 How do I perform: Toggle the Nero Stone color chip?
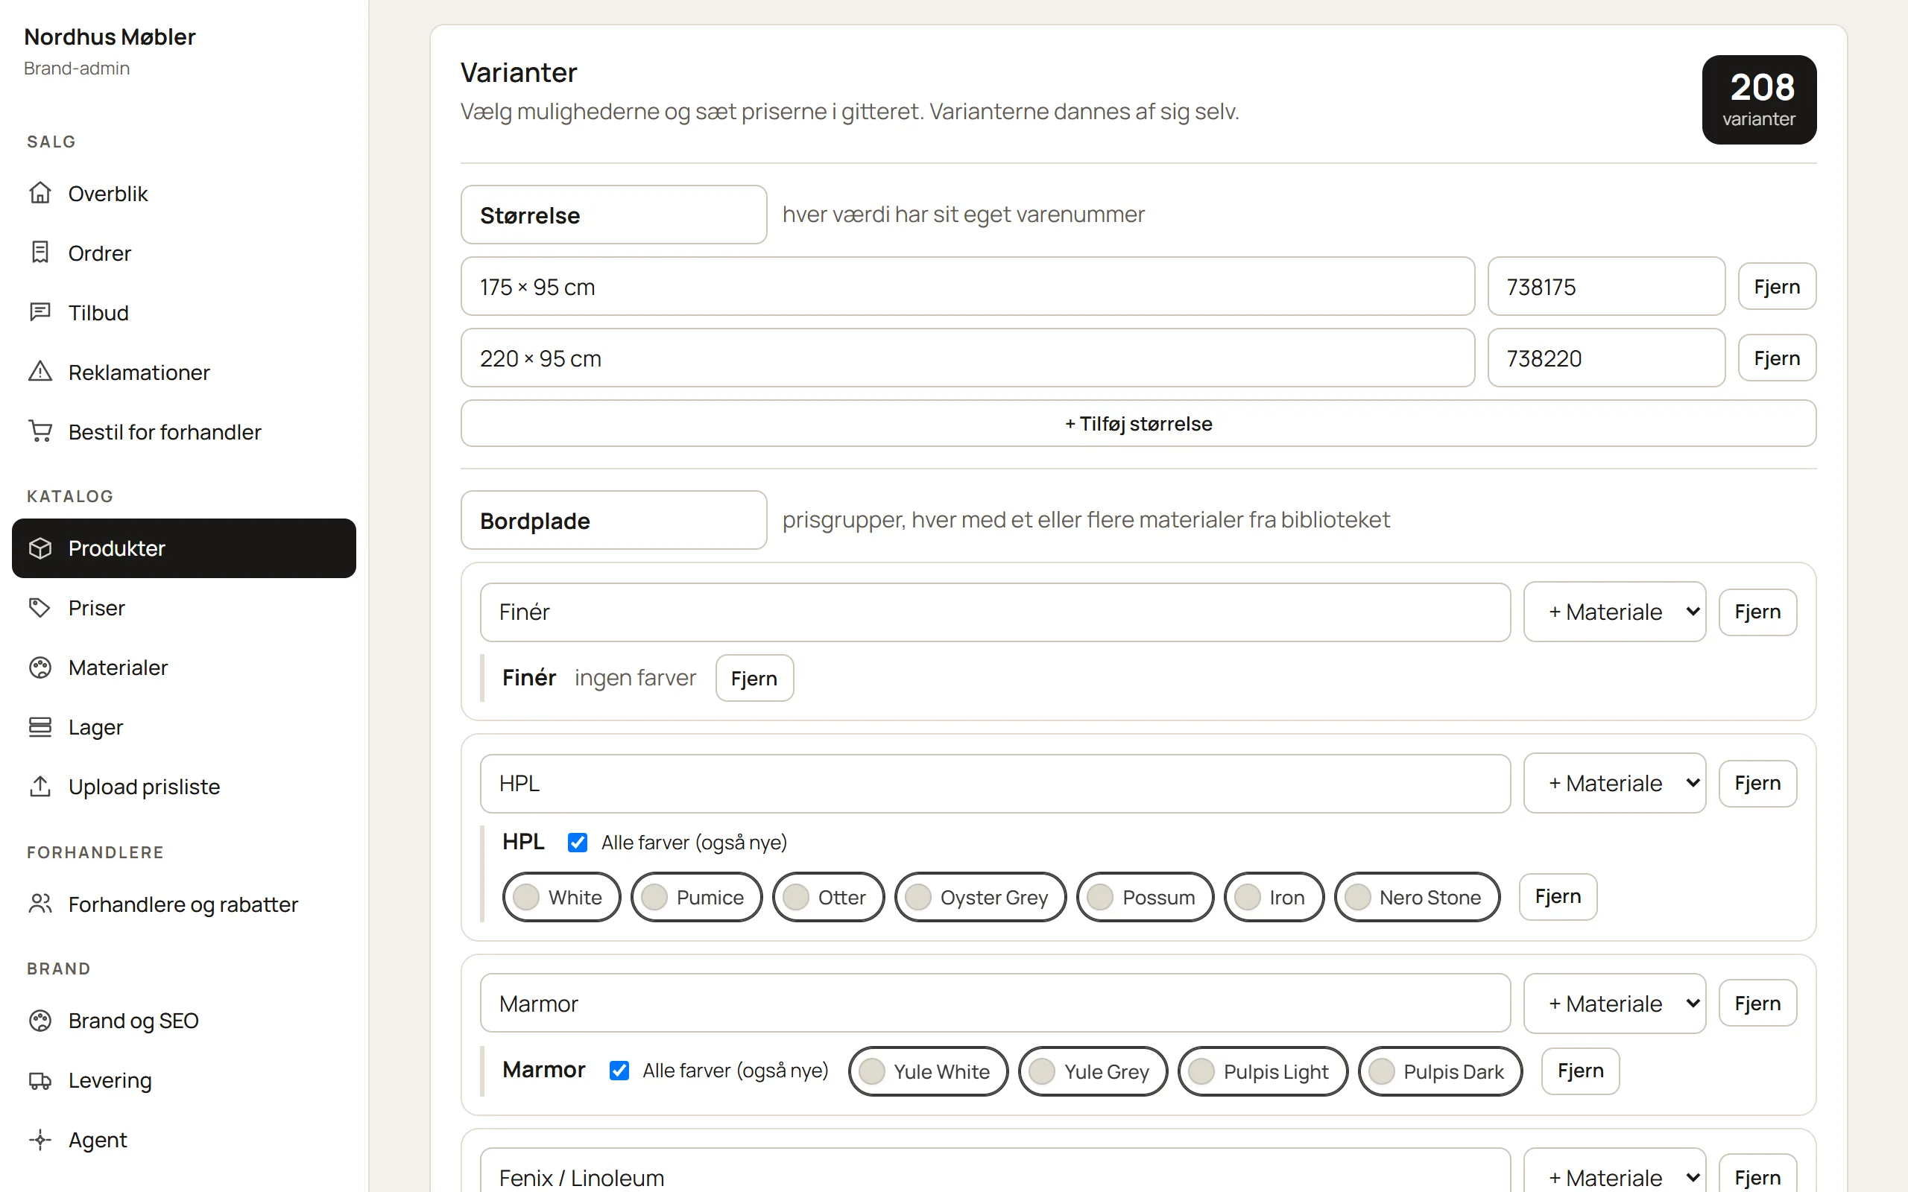[1417, 897]
